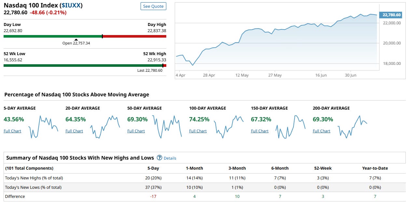Viewport: 410px width, 205px height.
Task: Open Full Chart under 150-Day Average
Action: [x=260, y=131]
